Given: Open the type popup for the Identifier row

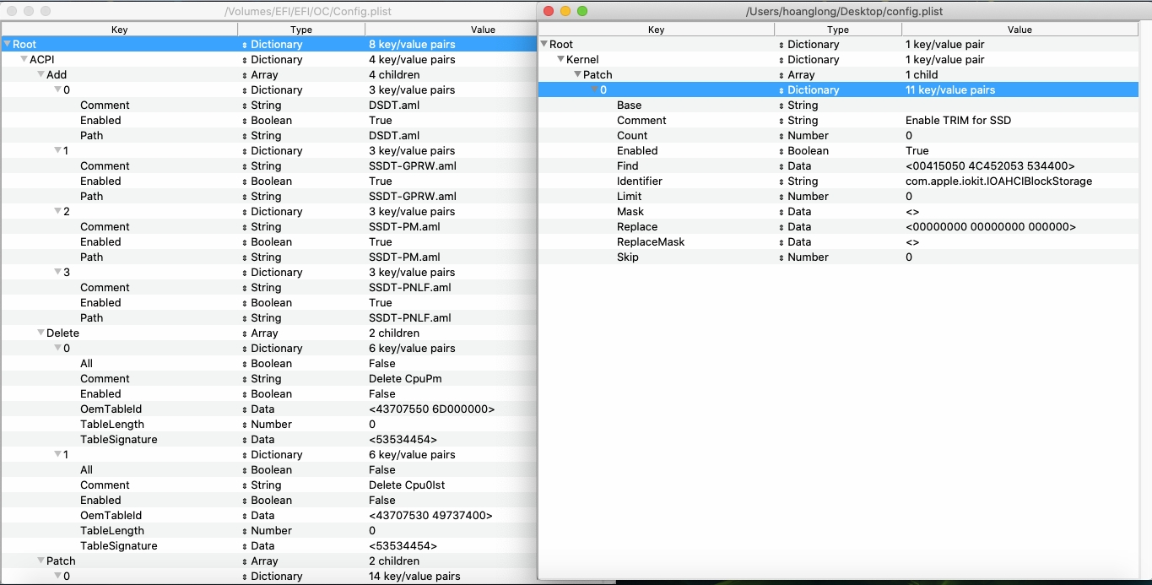Looking at the screenshot, I should pos(782,181).
